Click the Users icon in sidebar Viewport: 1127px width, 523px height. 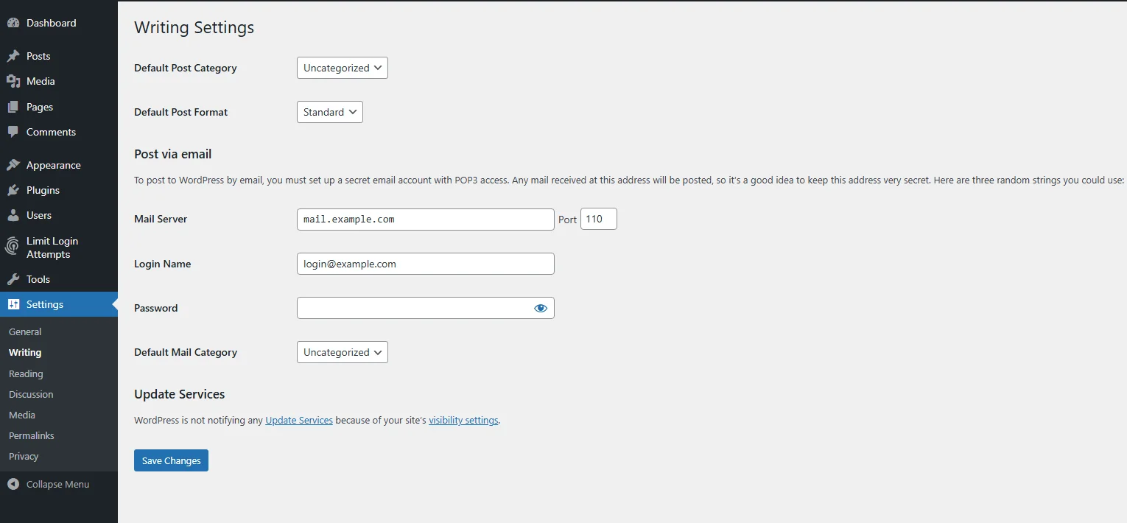tap(13, 215)
